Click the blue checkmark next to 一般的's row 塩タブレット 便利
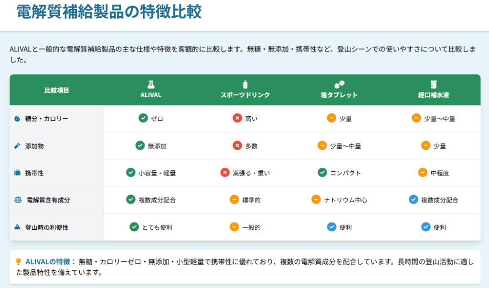This screenshot has height=288, width=489. click(331, 227)
